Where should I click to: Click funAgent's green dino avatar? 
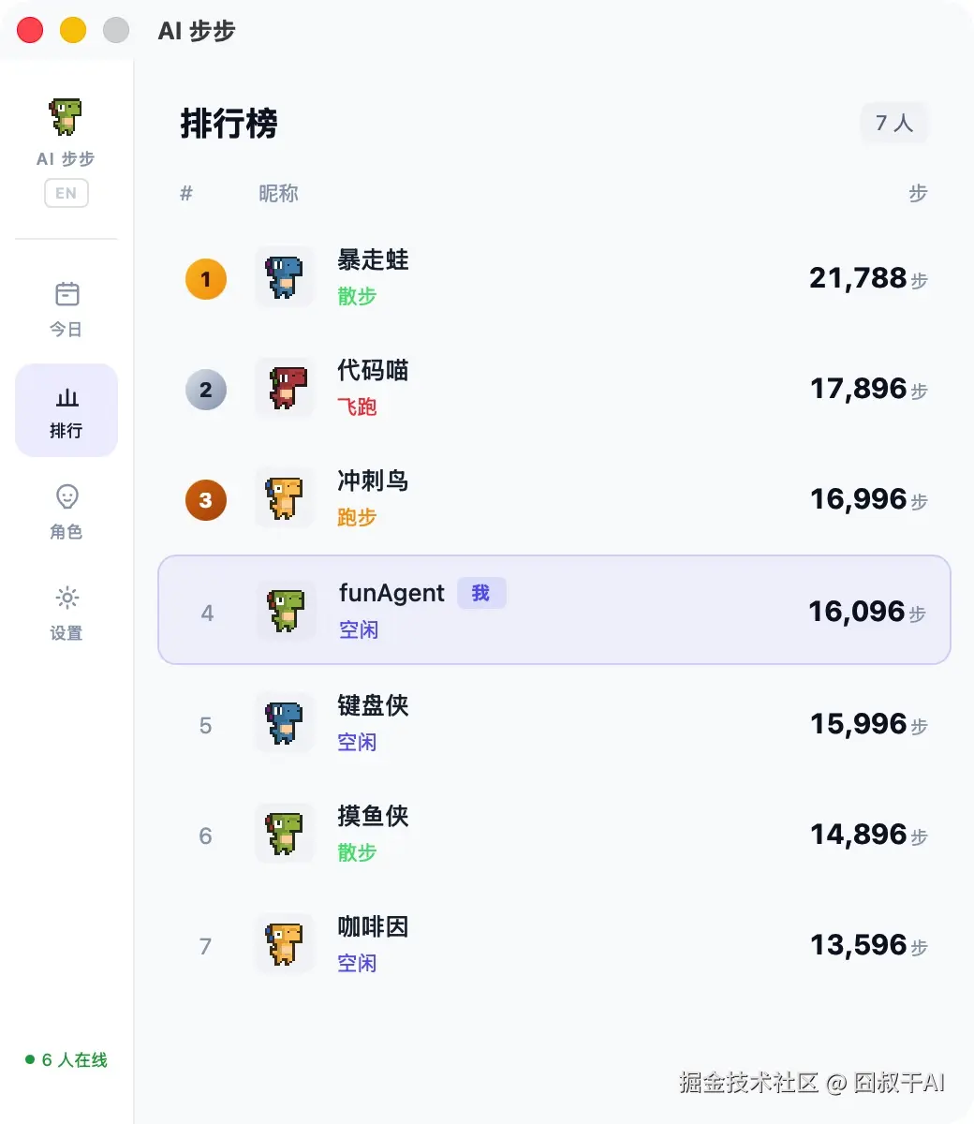(x=286, y=611)
